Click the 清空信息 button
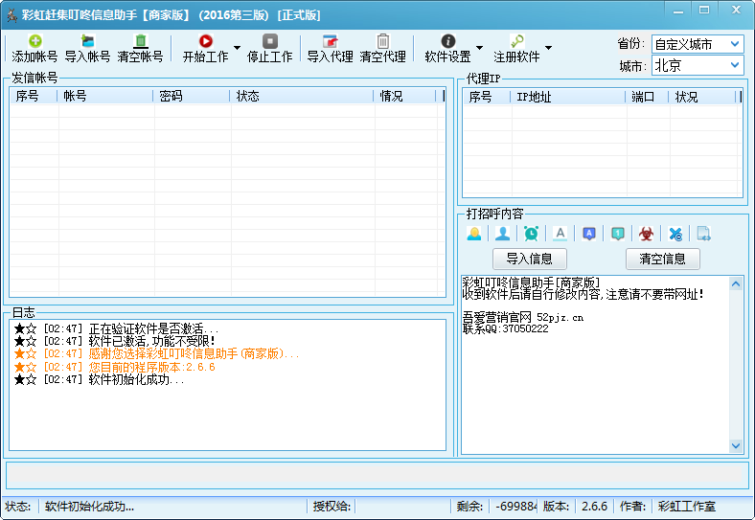The height and width of the screenshot is (520, 755). [x=662, y=259]
